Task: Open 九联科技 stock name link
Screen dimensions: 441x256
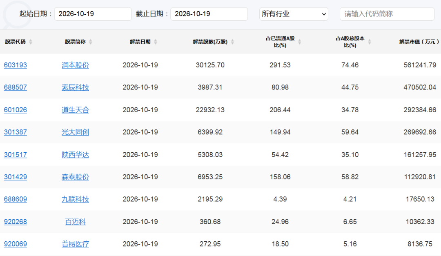Action: pyautogui.click(x=76, y=199)
